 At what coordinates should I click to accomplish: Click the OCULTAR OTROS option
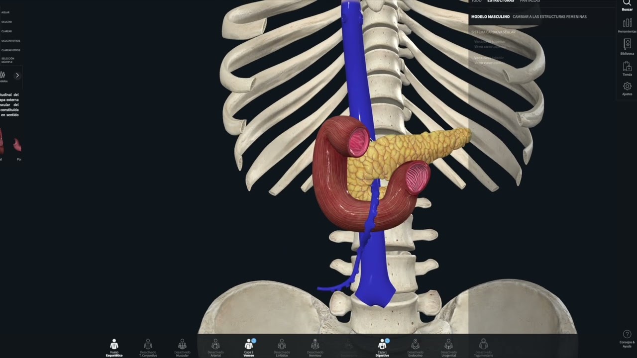(10, 41)
